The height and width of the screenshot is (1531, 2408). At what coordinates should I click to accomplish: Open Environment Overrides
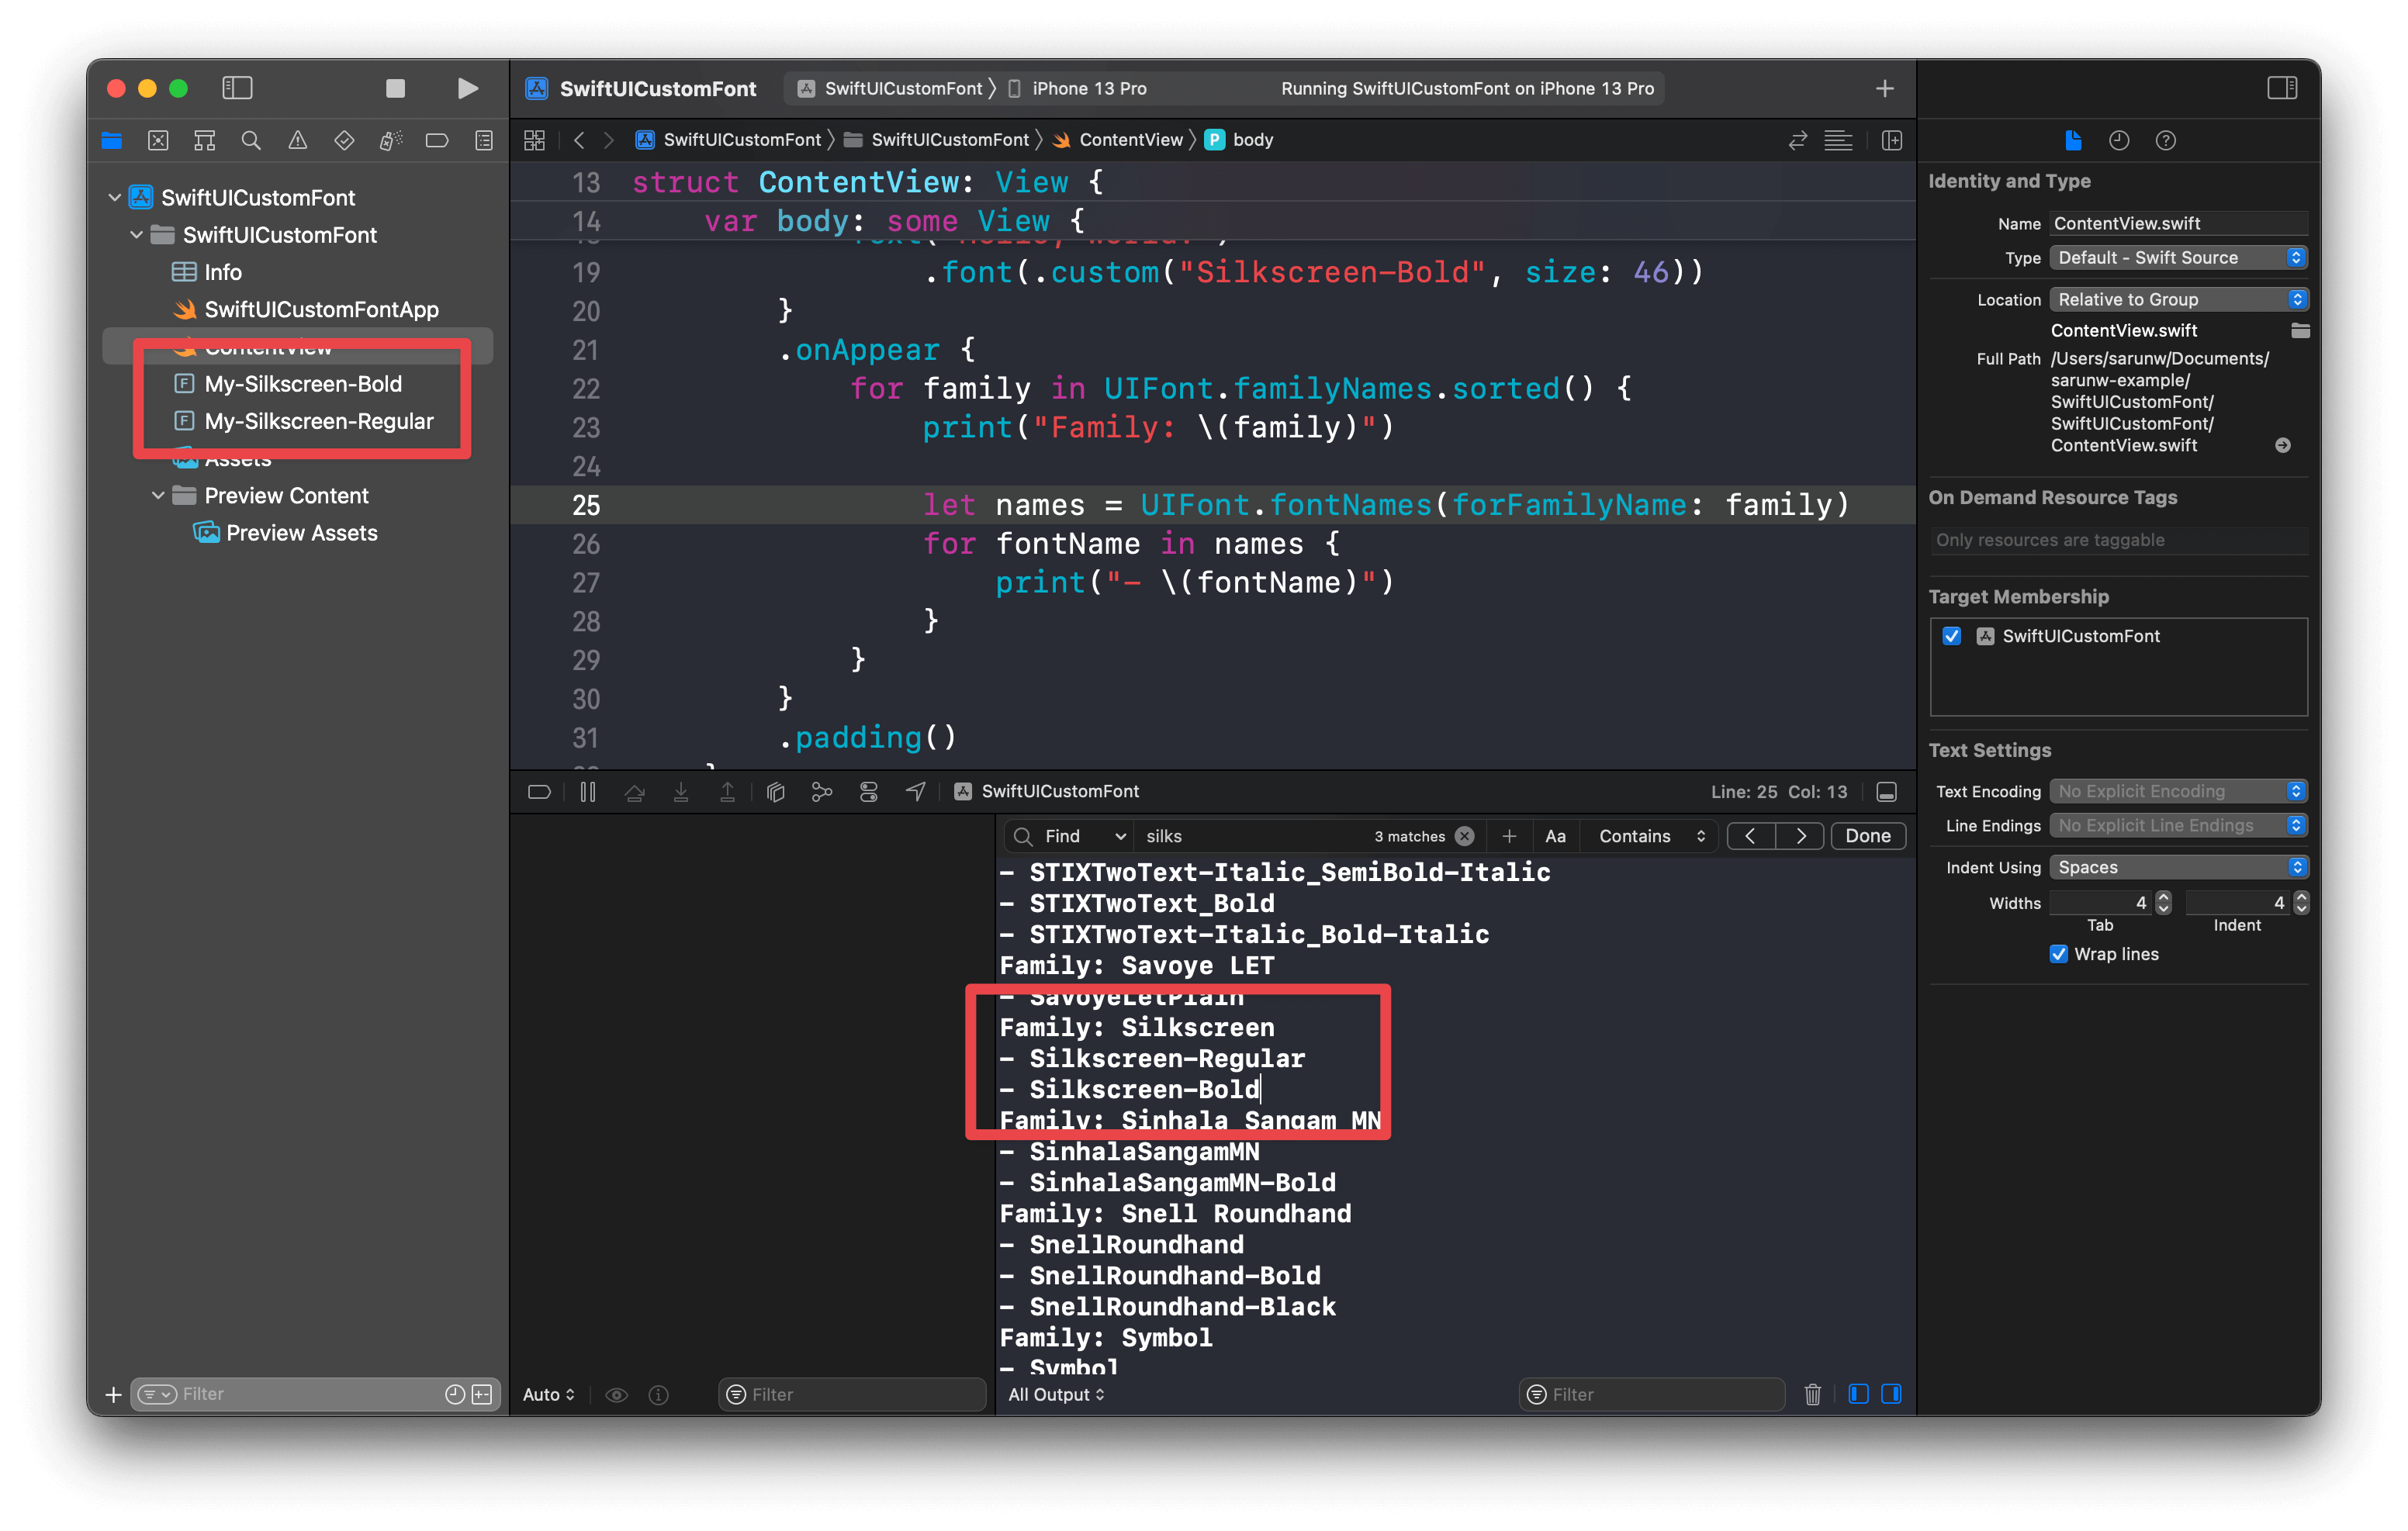pos(869,792)
